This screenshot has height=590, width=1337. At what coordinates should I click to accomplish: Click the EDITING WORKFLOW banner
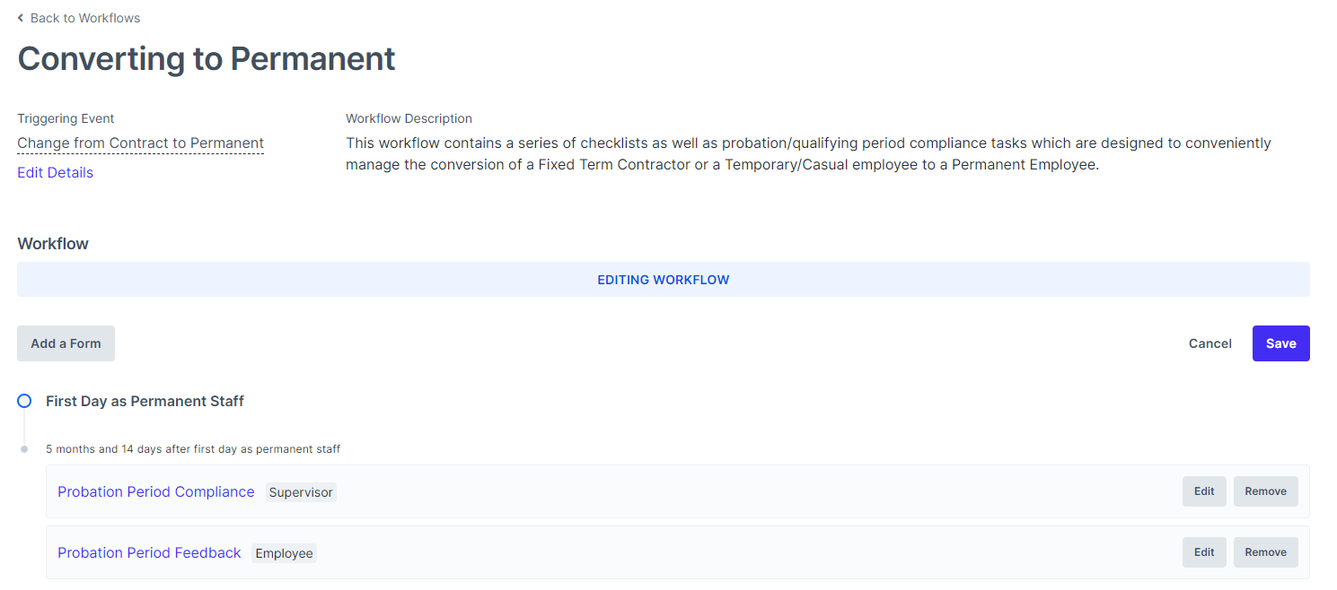point(663,279)
